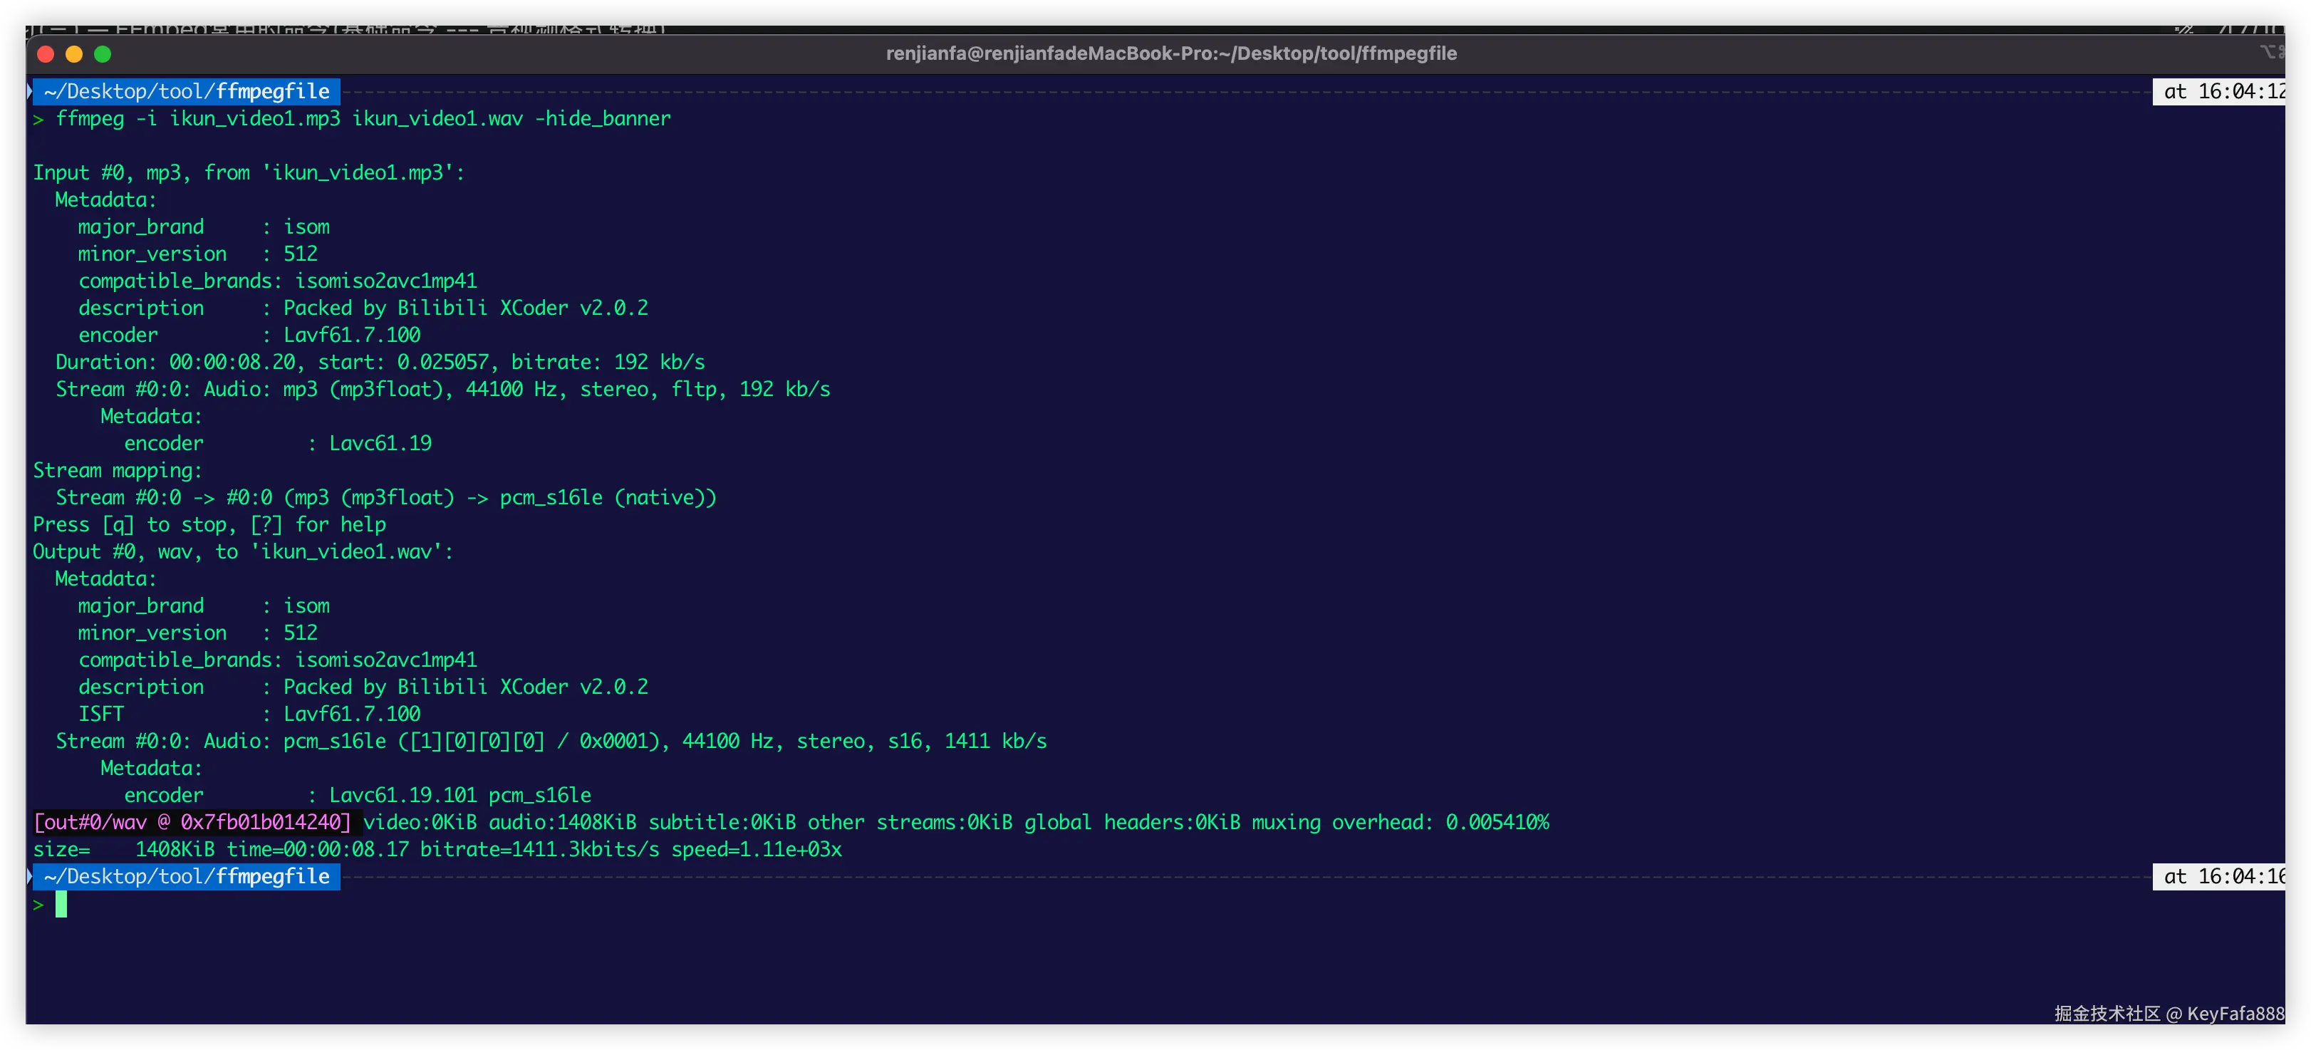Click the top blue ffmpegfile path prompt segment
Screen dimensions: 2311x1050
pos(187,92)
